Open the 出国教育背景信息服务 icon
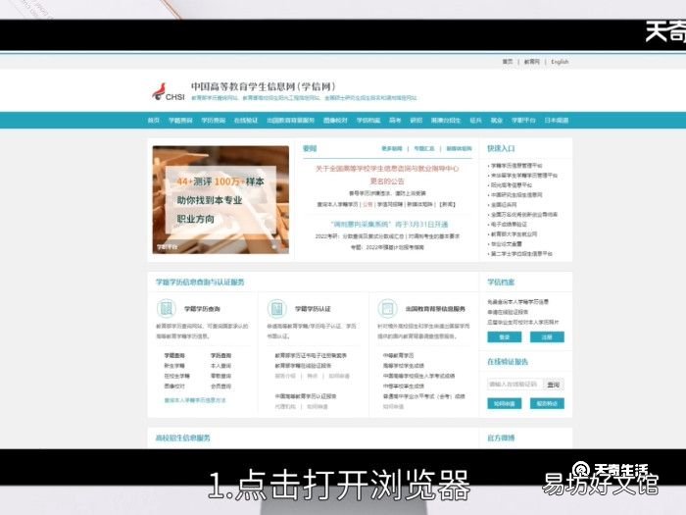The image size is (686, 515). (x=387, y=308)
